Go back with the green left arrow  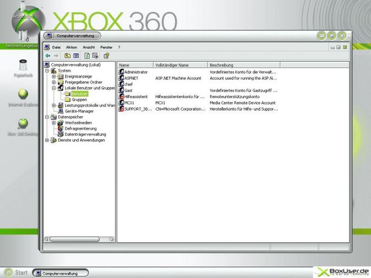48,56
